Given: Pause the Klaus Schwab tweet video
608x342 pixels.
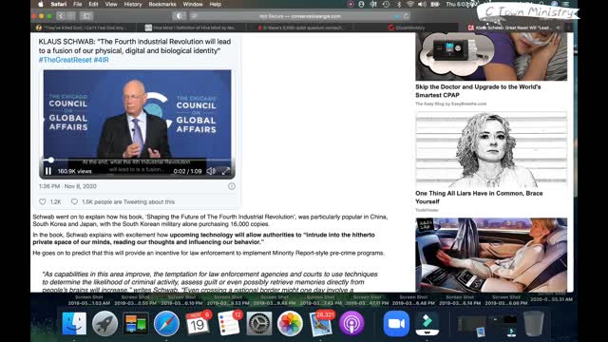Looking at the screenshot, I should tap(48, 171).
